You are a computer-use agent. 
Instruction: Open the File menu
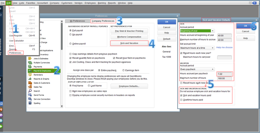[x=3, y=3]
